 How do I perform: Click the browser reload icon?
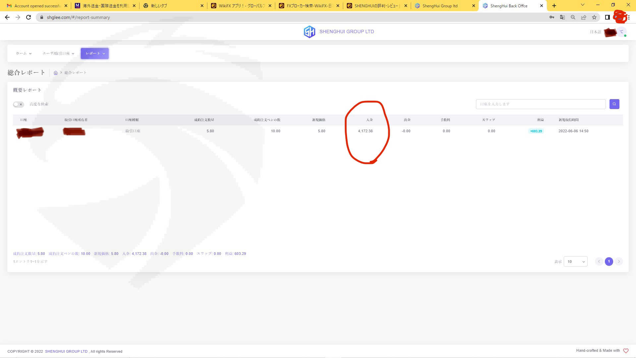pos(28,17)
